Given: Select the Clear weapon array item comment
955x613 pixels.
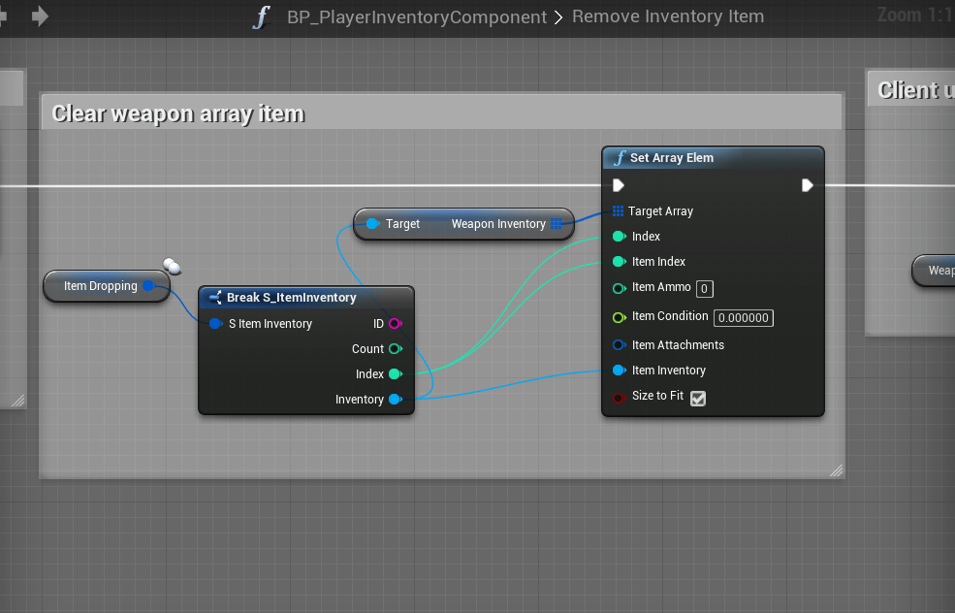Looking at the screenshot, I should click(x=178, y=113).
